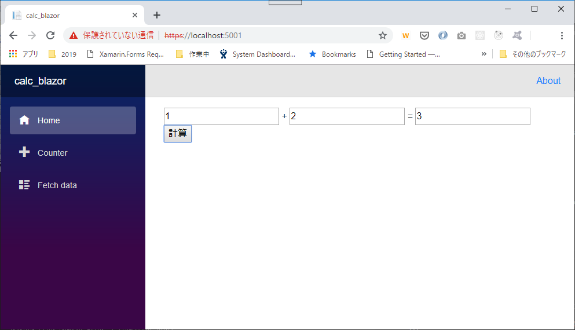
Task: Click the puzzle-like extension icon
Action: tap(517, 35)
